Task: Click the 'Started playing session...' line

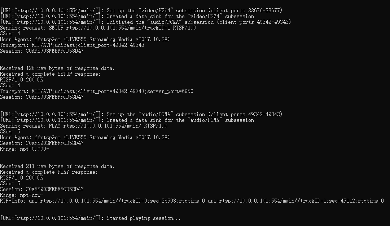Action: coord(91,218)
